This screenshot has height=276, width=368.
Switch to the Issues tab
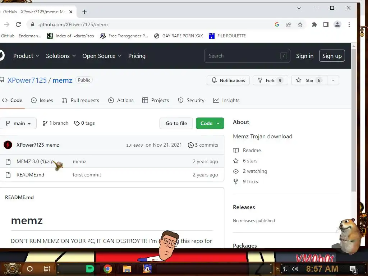coord(42,101)
